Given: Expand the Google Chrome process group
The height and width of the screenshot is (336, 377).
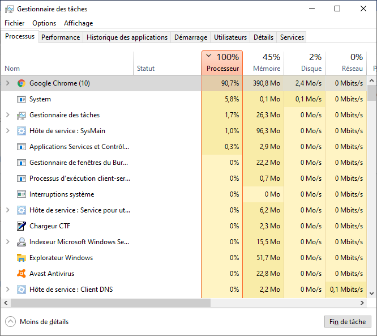Looking at the screenshot, I should [8, 83].
